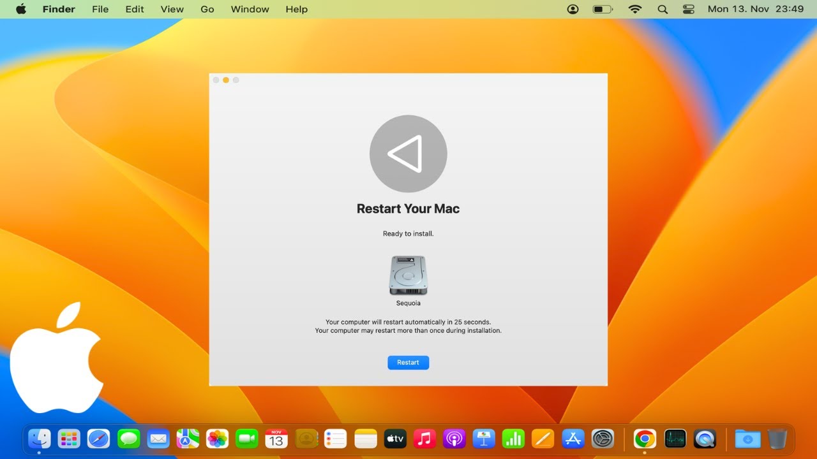Viewport: 817px width, 459px height.
Task: Open the Help menu
Action: click(297, 9)
